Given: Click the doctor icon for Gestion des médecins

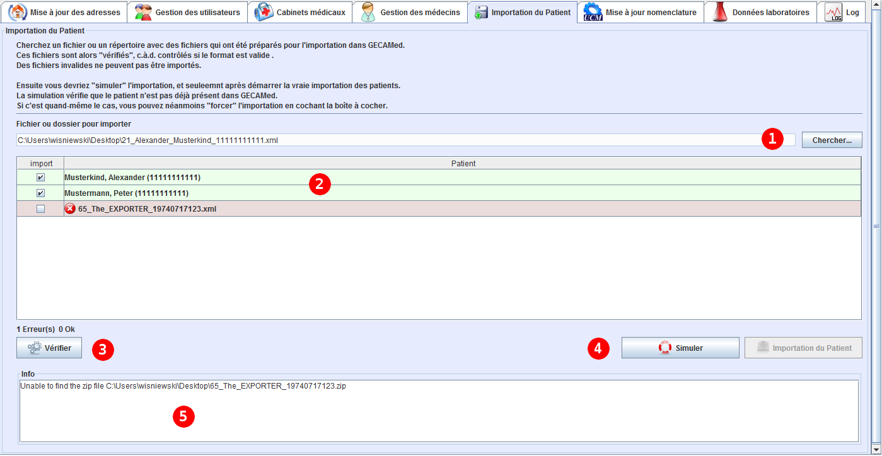Looking at the screenshot, I should coord(368,12).
